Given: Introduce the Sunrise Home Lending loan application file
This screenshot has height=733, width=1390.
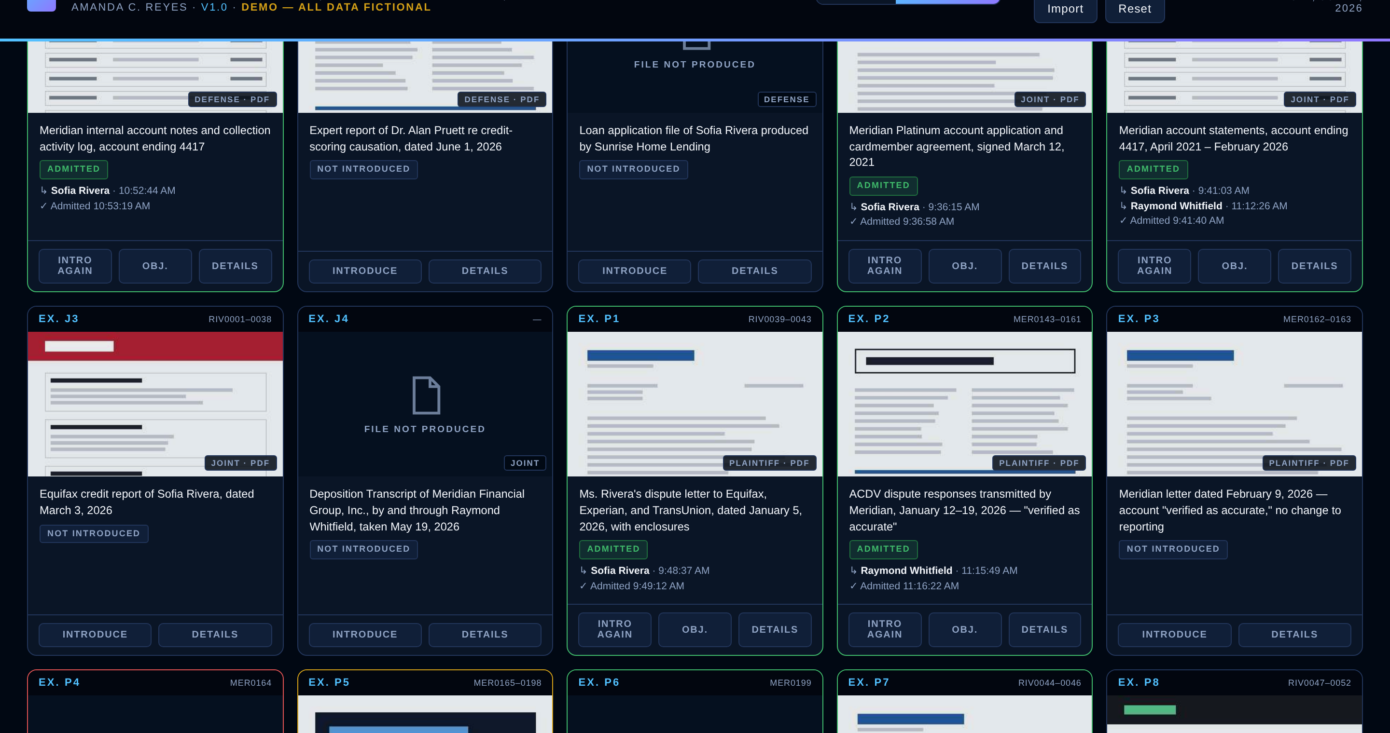Looking at the screenshot, I should (635, 271).
